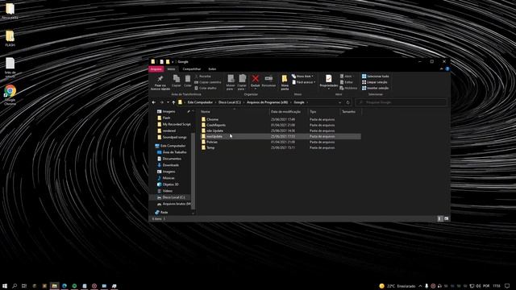Screen dimensions: 516x290
Task: Click Disco Local (C:) in address path
Action: pos(230,102)
